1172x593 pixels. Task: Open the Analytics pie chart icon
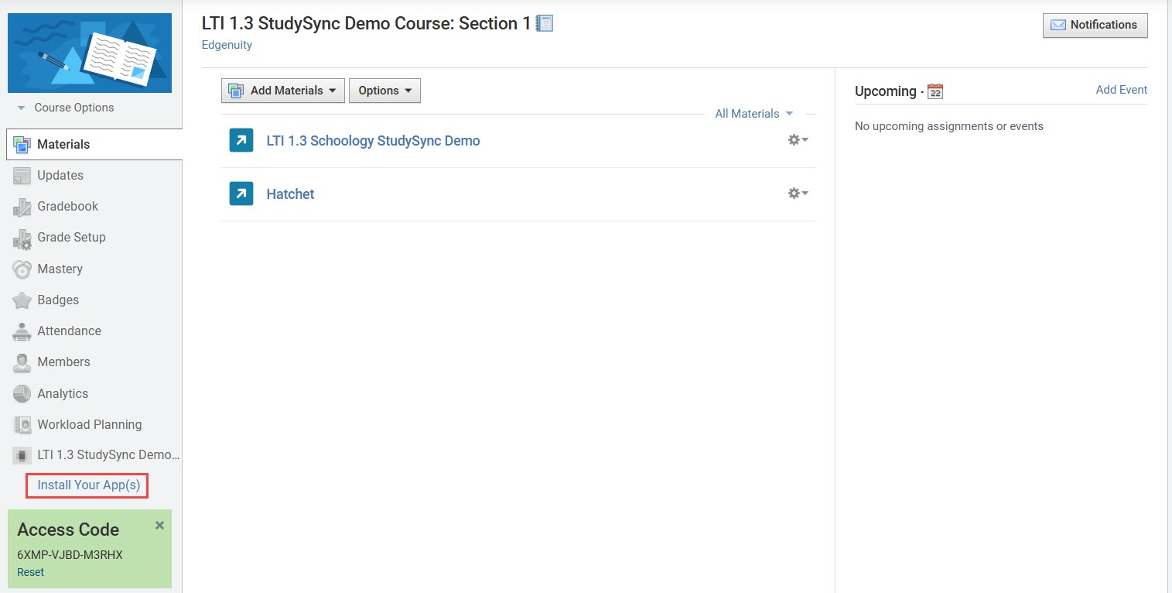click(22, 393)
